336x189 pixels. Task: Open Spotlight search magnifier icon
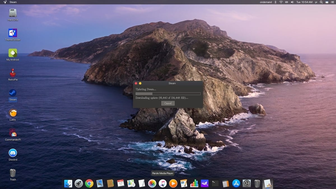[x=321, y=2]
